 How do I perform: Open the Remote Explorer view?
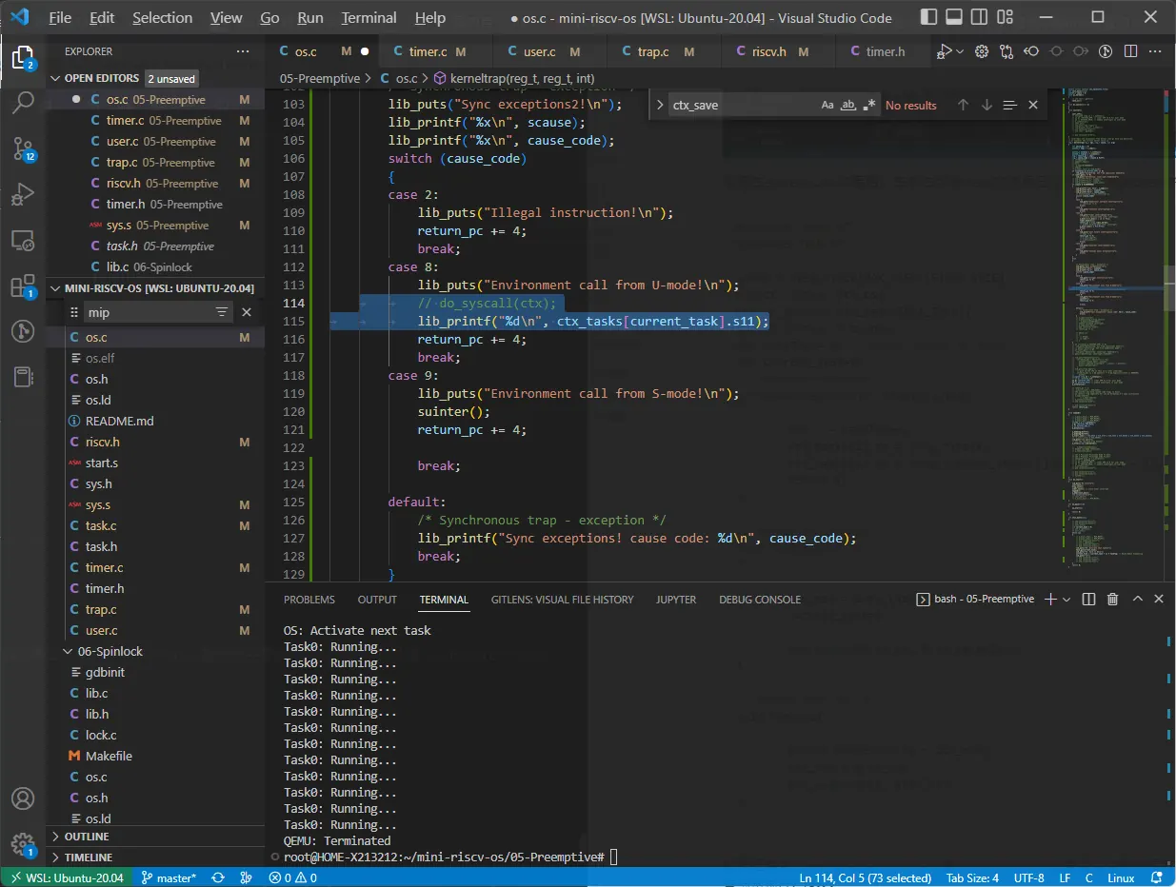point(23,240)
